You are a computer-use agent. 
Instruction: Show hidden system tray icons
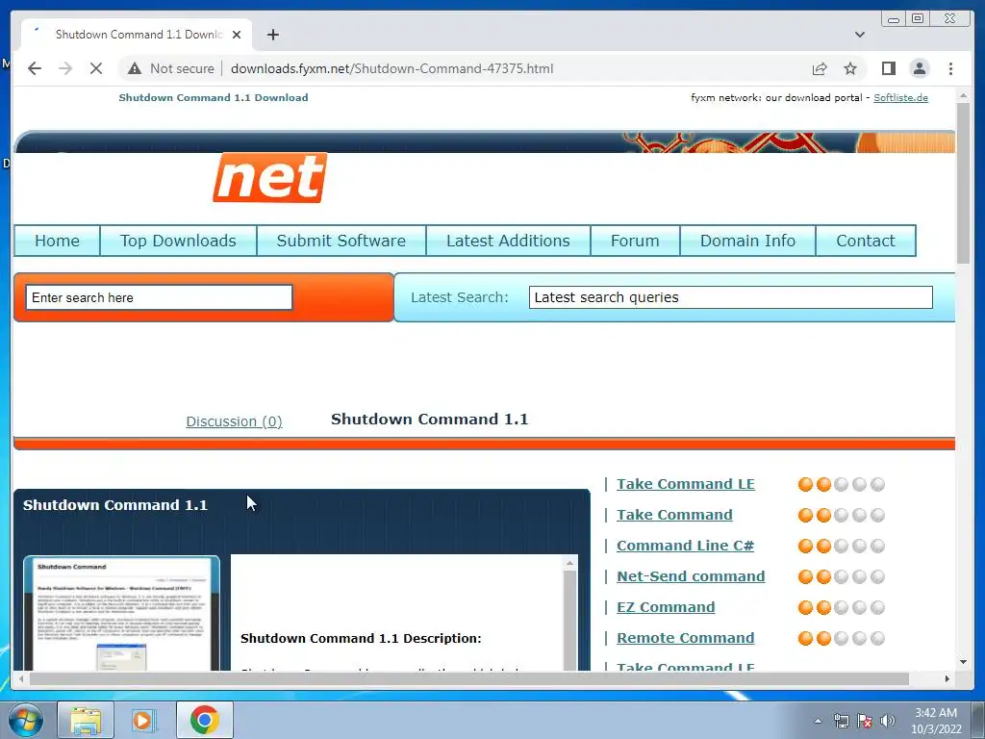[x=818, y=721]
